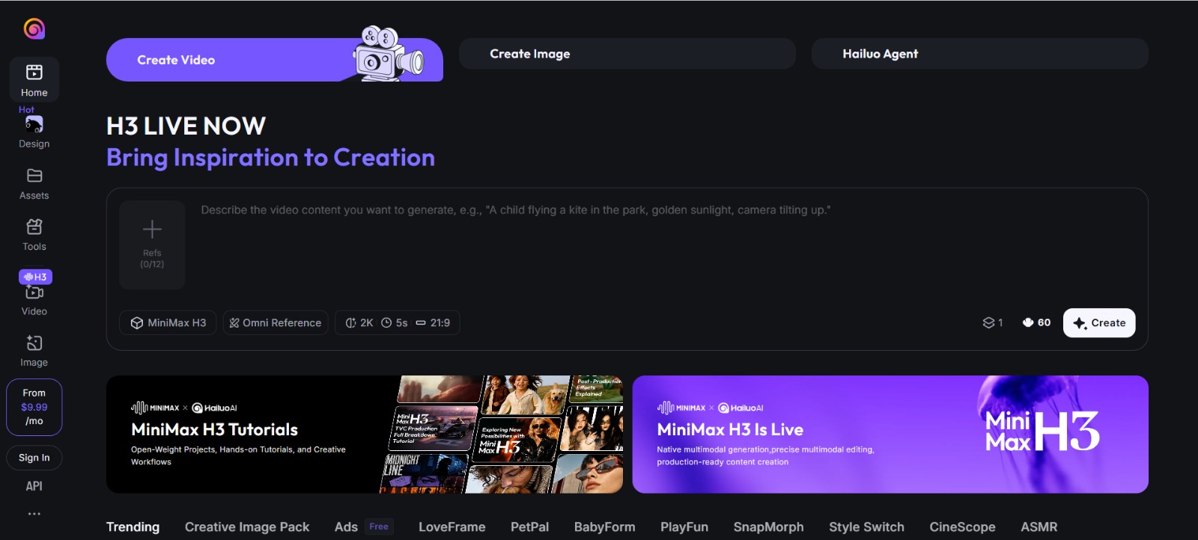Switch to the CineScope category tab
Viewport: 1198px width, 540px height.
[x=963, y=527]
